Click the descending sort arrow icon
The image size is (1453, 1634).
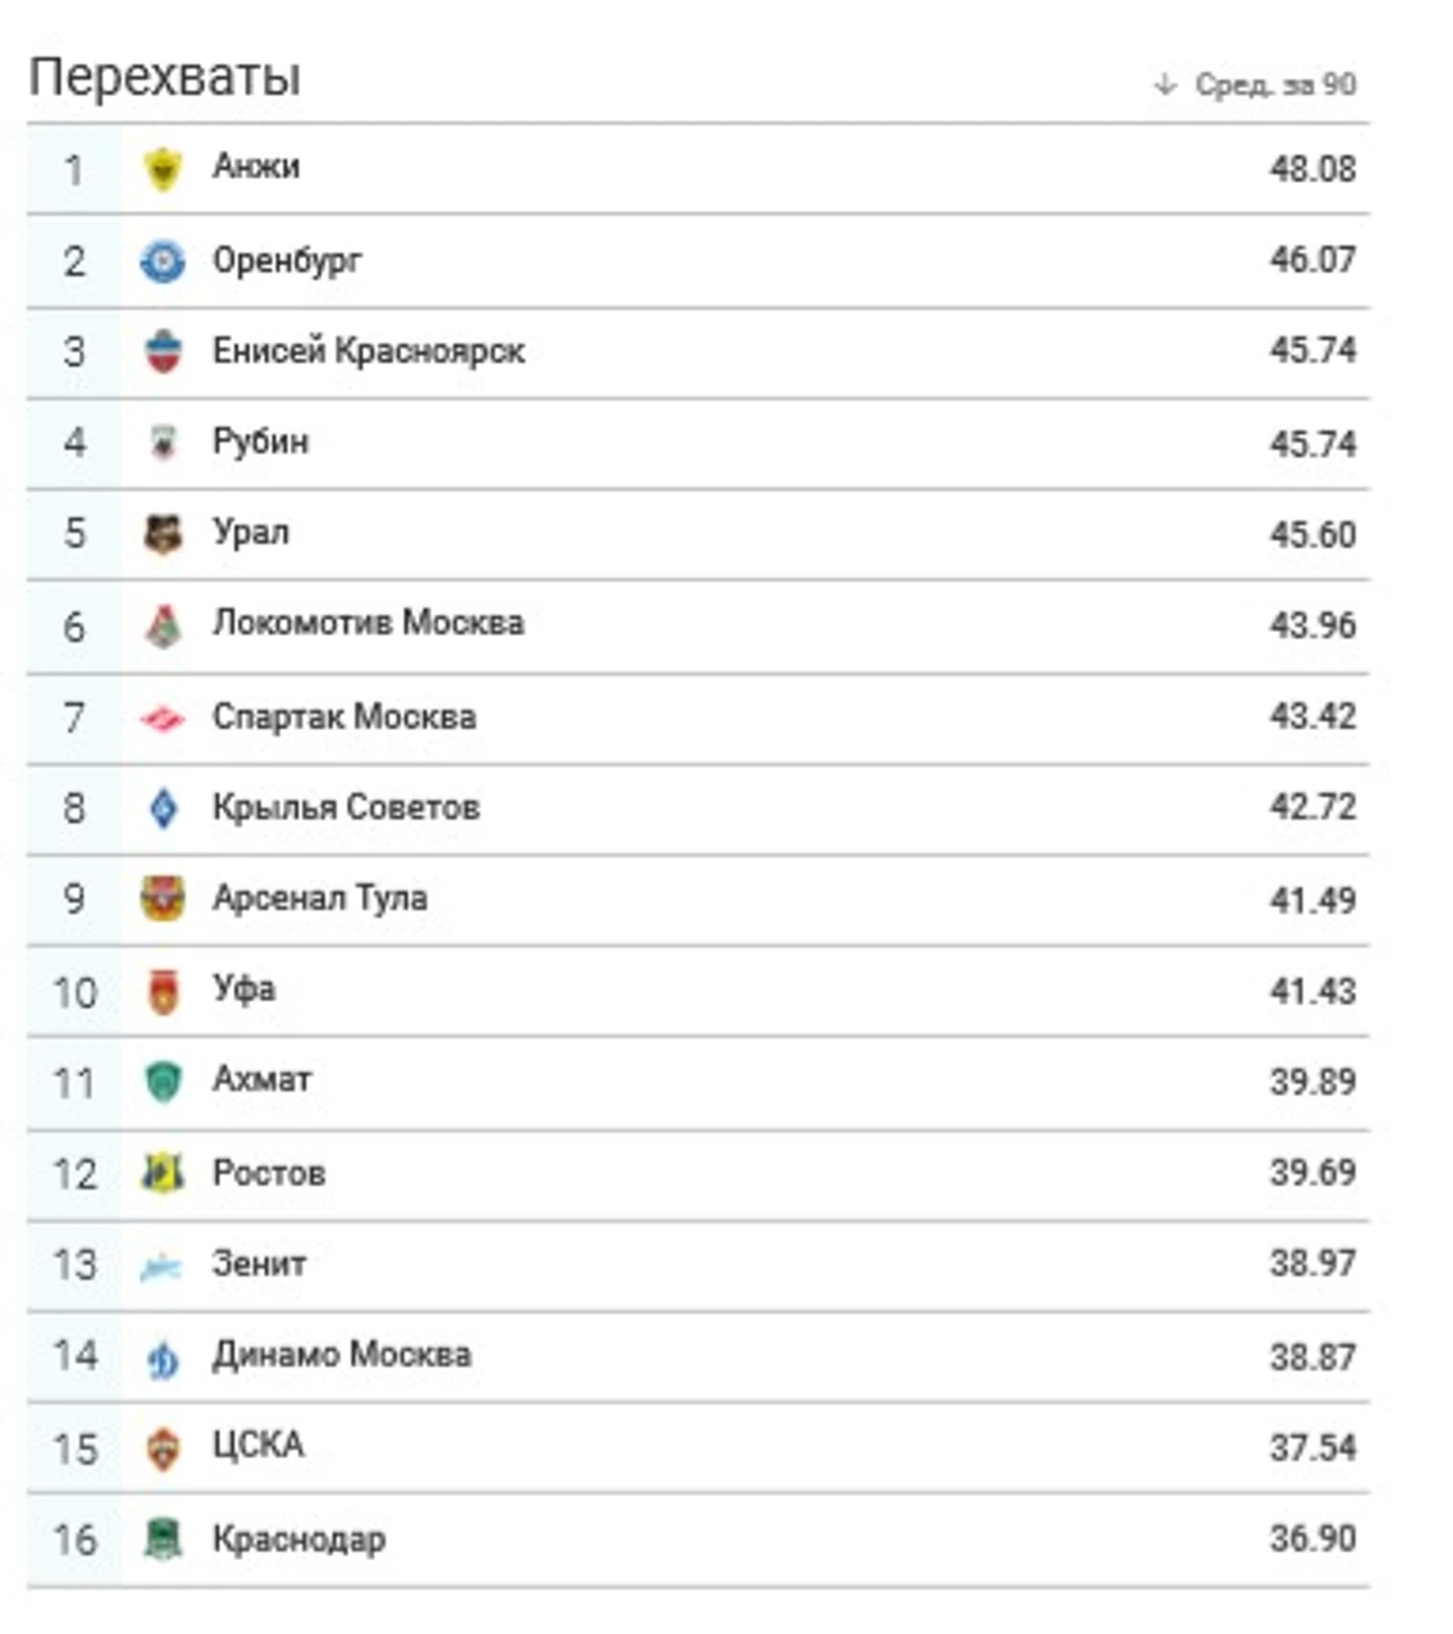coord(1164,85)
